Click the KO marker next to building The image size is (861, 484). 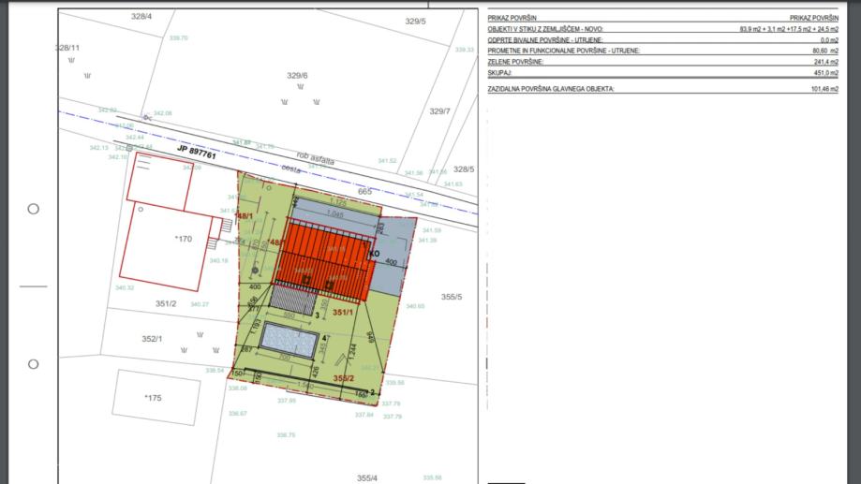pyautogui.click(x=375, y=253)
